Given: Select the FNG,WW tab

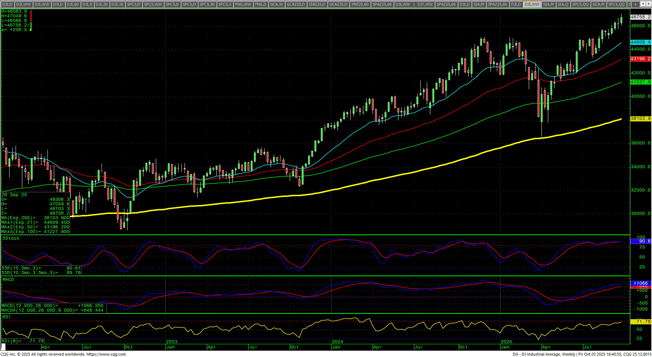Looking at the screenshot, I should pos(243,4).
